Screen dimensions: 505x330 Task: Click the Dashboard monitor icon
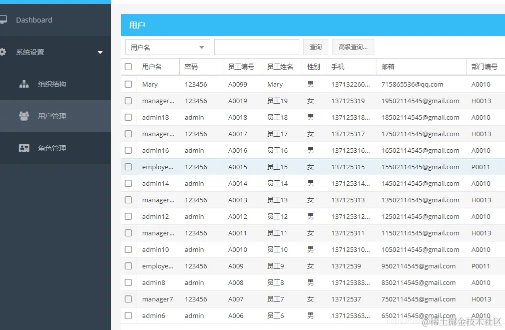3,20
